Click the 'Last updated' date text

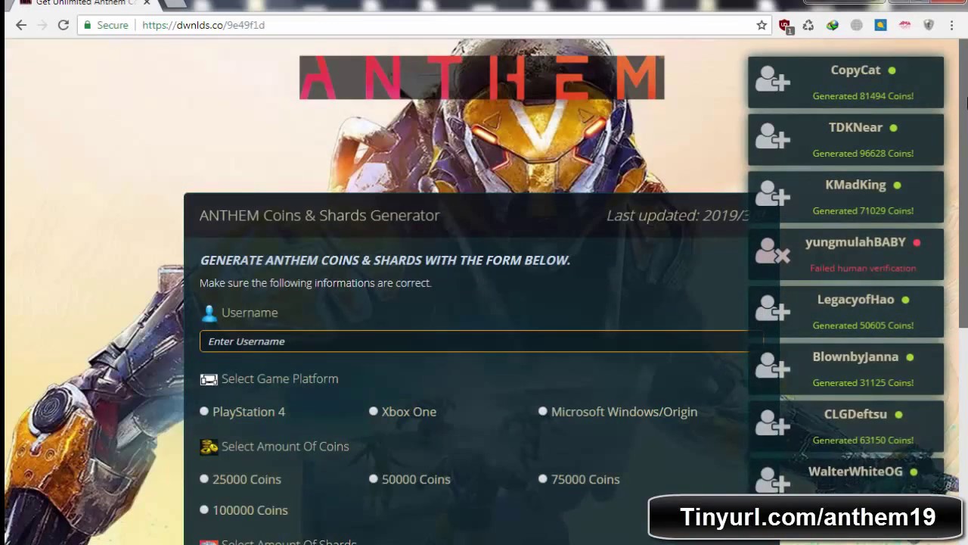pos(678,216)
